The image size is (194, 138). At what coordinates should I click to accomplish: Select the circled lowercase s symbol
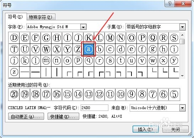[110, 61]
